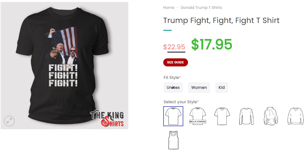This screenshot has height=153, width=306.
Task: Pick the tank top style icon
Action: click(173, 140)
